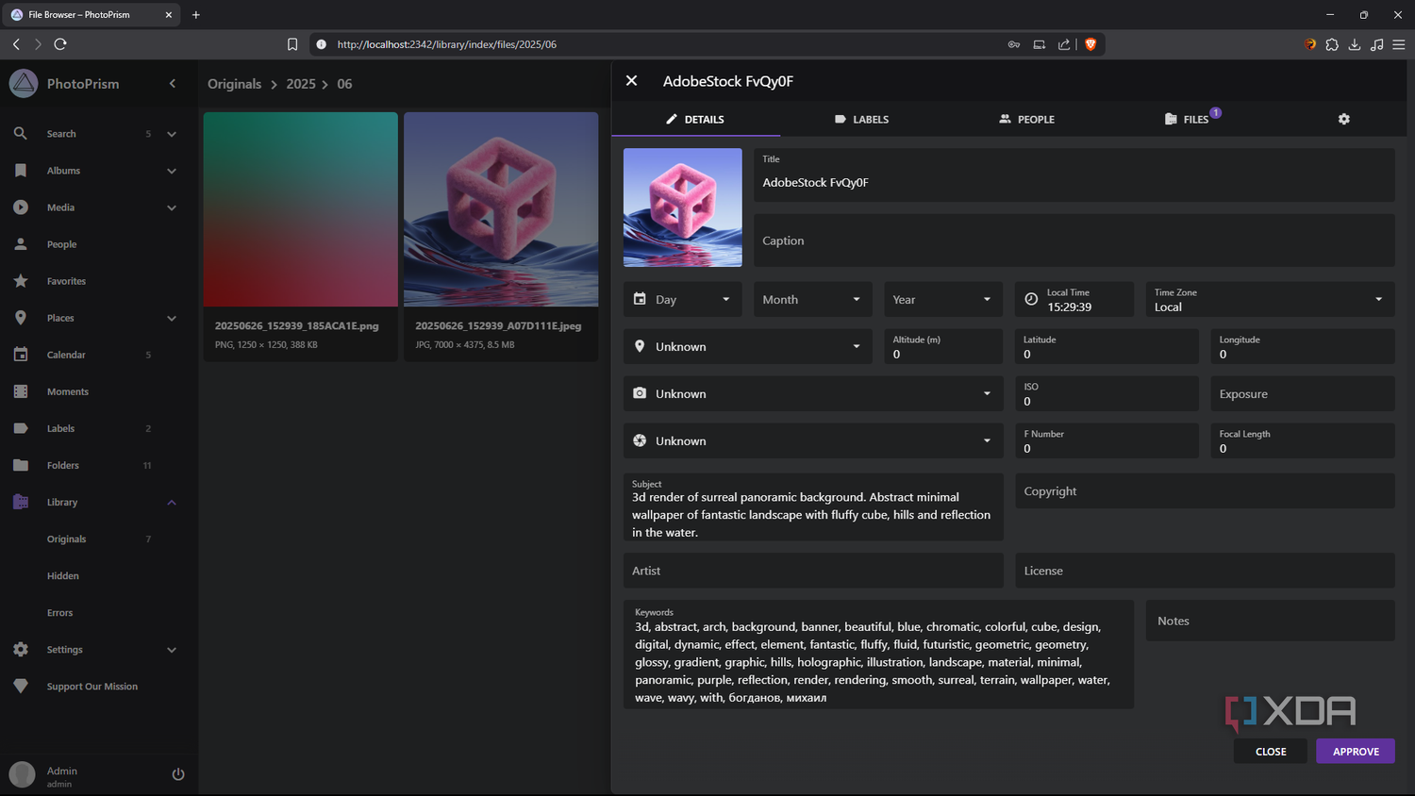Select the gradient PNG thumbnail
The image size is (1415, 796).
(301, 209)
